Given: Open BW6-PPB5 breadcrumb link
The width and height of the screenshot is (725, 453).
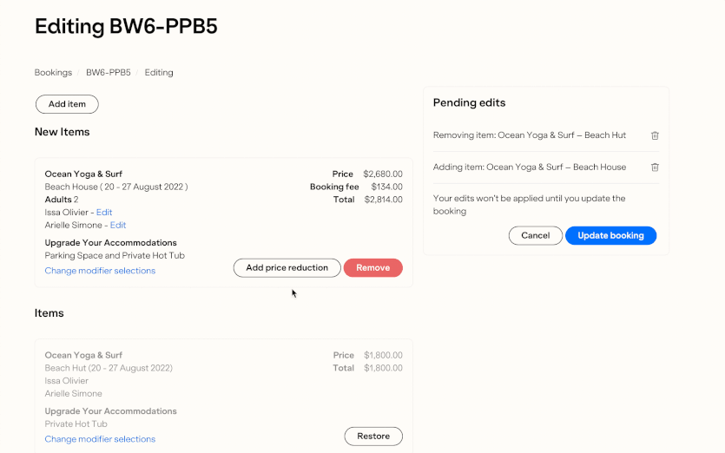Looking at the screenshot, I should [108, 73].
